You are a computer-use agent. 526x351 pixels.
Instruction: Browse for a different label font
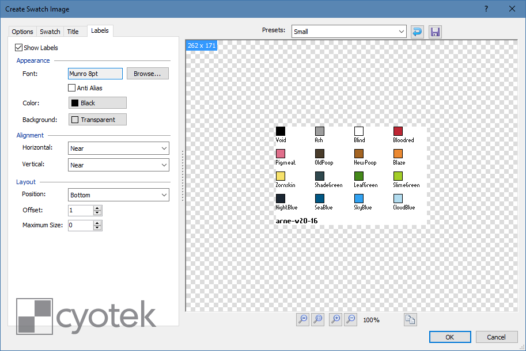click(x=148, y=73)
